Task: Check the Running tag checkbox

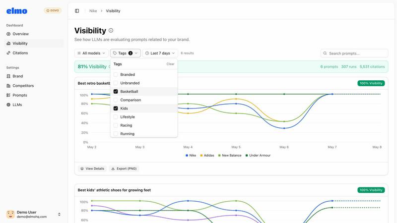Action: point(116,134)
